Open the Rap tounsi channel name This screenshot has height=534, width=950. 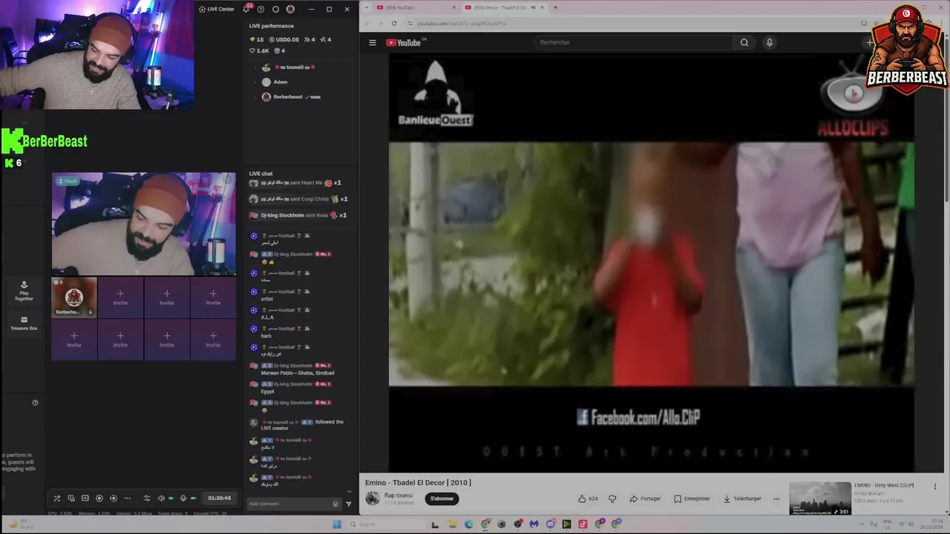[399, 495]
